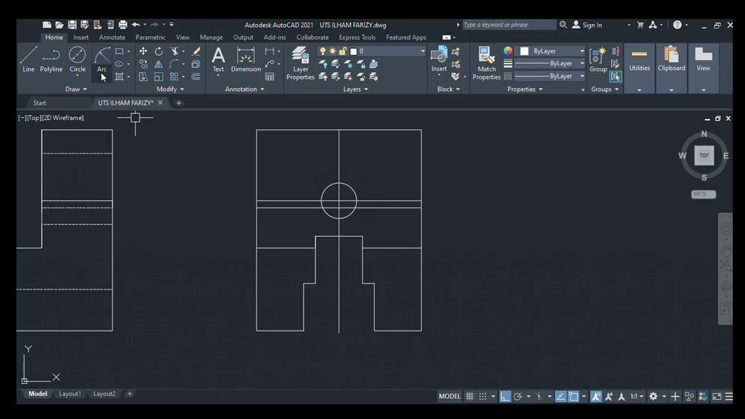Toggle Ortho mode in status bar
The width and height of the screenshot is (745, 419).
tap(505, 396)
